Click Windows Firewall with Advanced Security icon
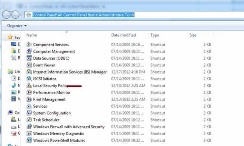This screenshot has height=146, width=244. [29, 127]
